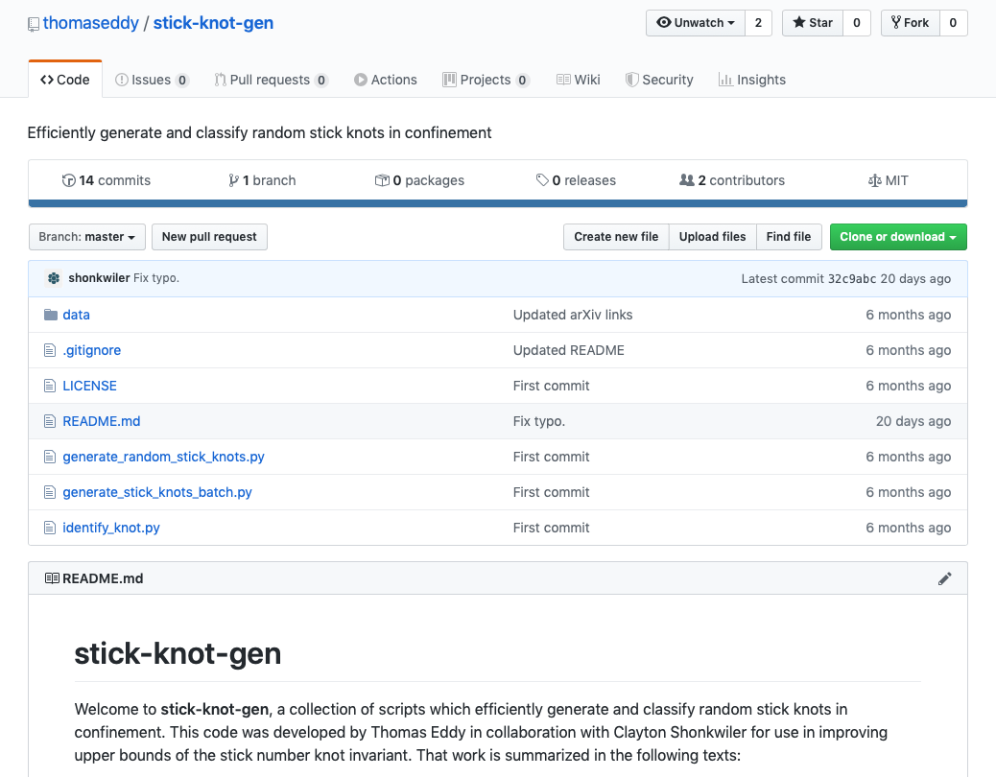
Task: Open the Wiki tab
Action: [x=578, y=80]
